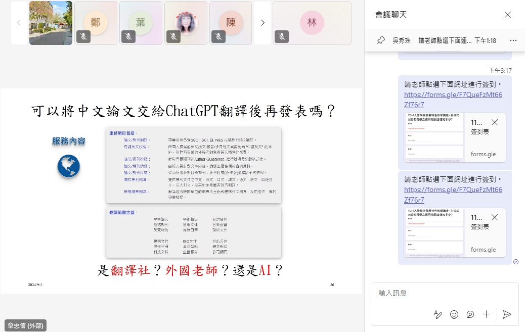Click the muted mic icon on 林's tile
Viewport: 525px width, 332px height.
(x=282, y=36)
